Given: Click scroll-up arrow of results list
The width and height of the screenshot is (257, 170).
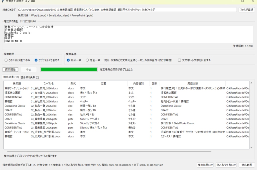Looking at the screenshot, I should click(x=251, y=83).
